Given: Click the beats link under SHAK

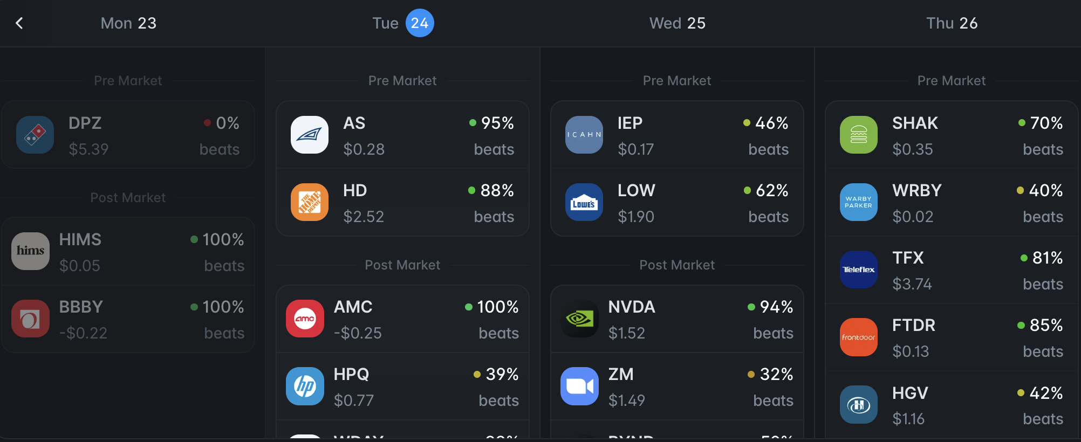Looking at the screenshot, I should tap(1043, 149).
